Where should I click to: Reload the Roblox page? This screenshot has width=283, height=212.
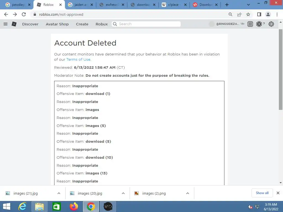(x=24, y=14)
